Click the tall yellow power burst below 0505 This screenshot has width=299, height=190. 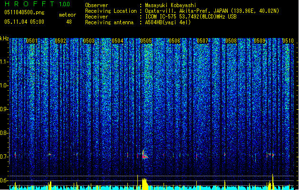[x=145, y=184]
